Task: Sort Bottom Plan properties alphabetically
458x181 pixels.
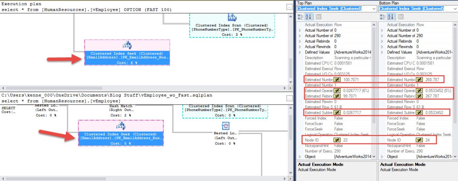Action: [x=391, y=17]
